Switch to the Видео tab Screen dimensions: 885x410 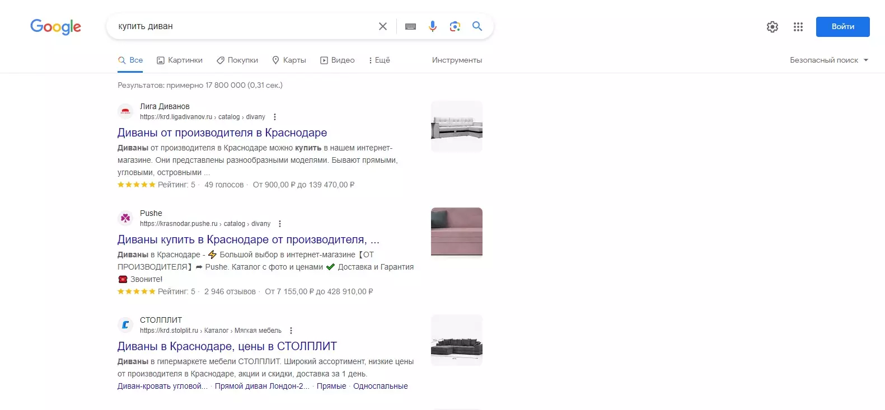[338, 60]
